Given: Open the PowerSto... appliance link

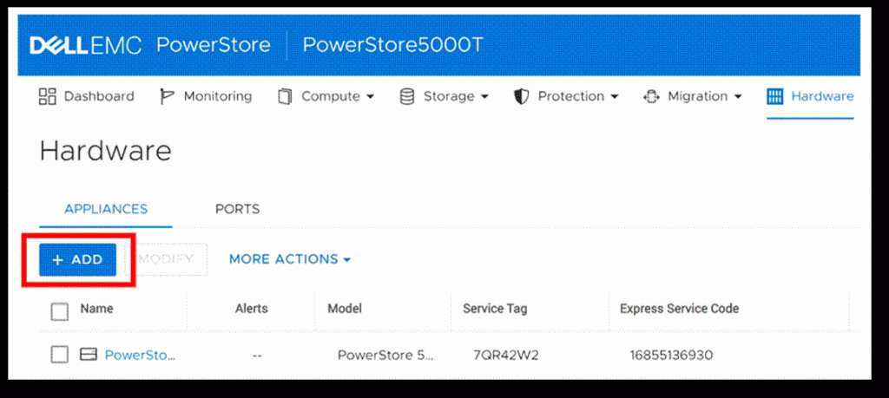Looking at the screenshot, I should click(x=141, y=356).
